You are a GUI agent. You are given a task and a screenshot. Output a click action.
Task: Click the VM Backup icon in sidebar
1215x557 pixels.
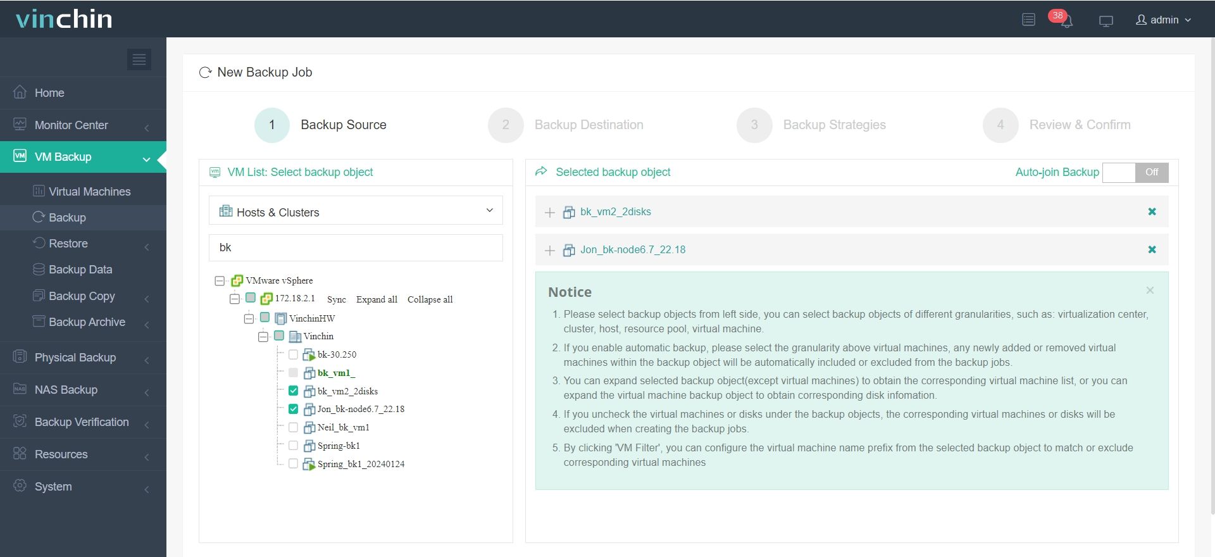coord(20,156)
